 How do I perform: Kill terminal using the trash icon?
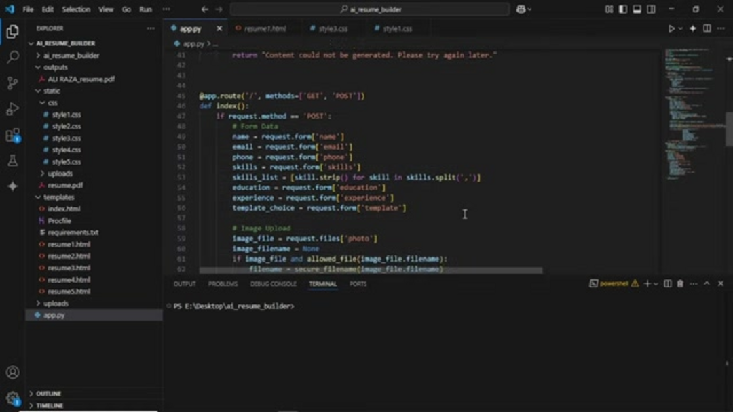point(680,284)
